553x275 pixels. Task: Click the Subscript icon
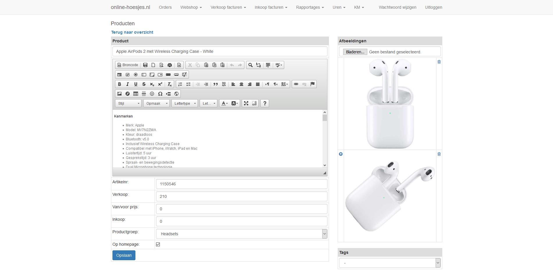click(x=152, y=84)
